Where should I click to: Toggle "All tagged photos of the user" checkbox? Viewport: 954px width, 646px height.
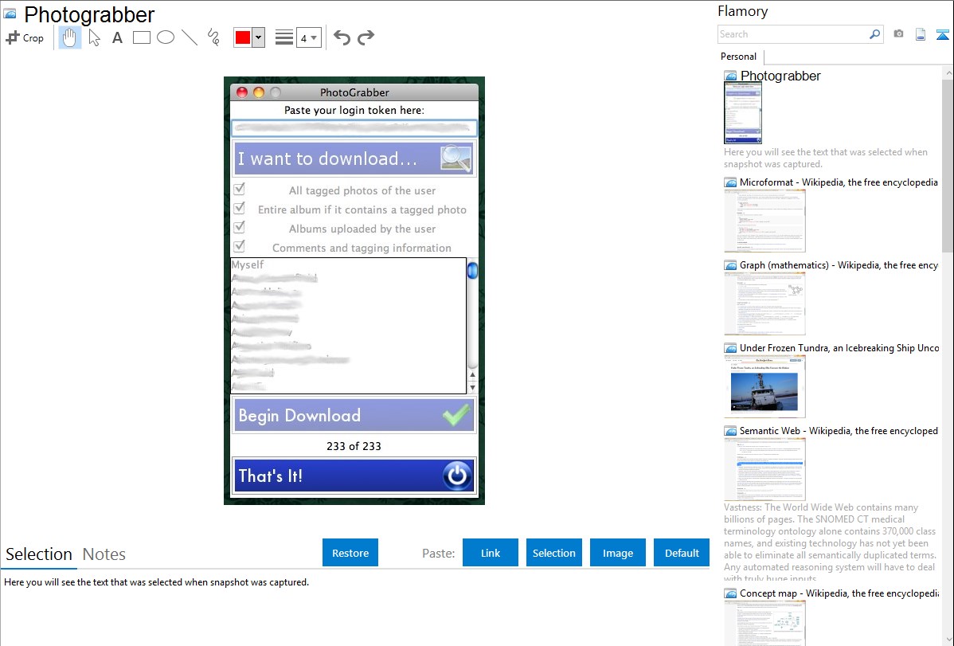pyautogui.click(x=239, y=190)
